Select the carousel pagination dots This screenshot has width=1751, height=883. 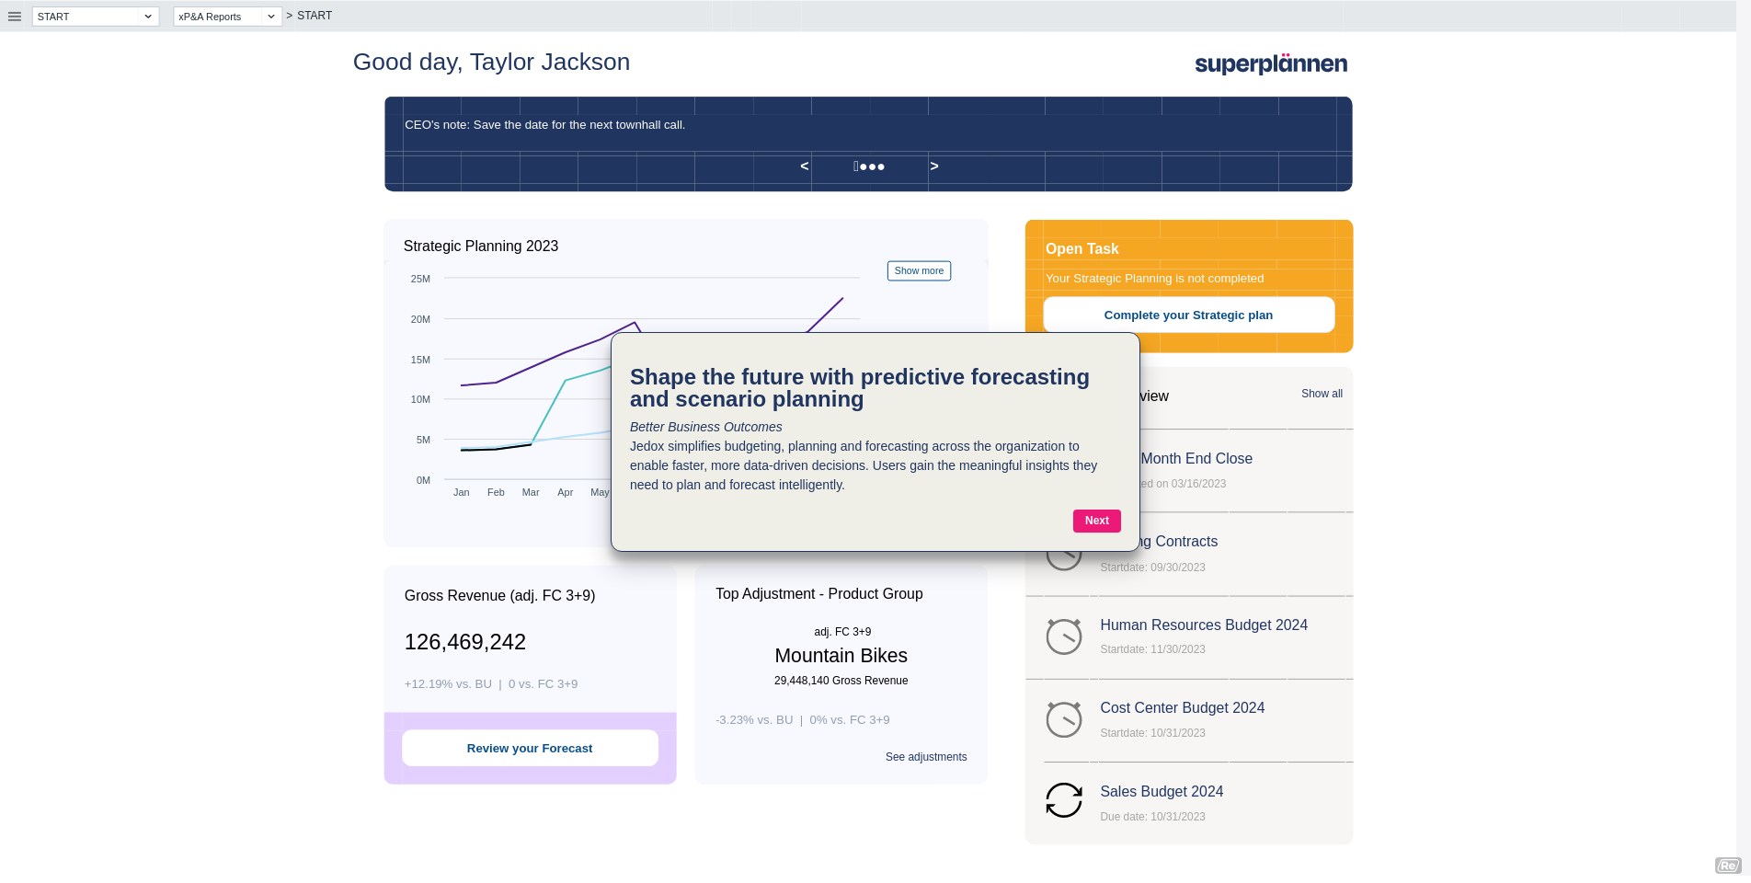point(869,166)
